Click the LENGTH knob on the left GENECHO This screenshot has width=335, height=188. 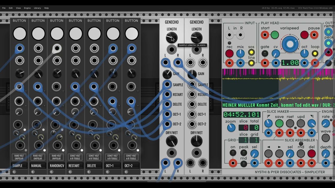tap(172, 38)
